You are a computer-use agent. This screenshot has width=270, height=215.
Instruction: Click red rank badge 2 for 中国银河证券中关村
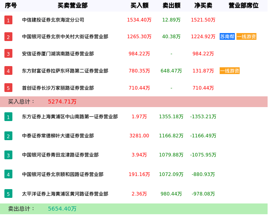click(x=8, y=37)
